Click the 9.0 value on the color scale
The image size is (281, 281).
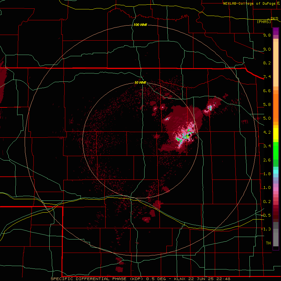(267, 49)
